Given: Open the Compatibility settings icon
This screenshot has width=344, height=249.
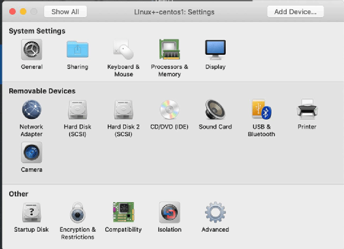Looking at the screenshot, I should coord(123,212).
